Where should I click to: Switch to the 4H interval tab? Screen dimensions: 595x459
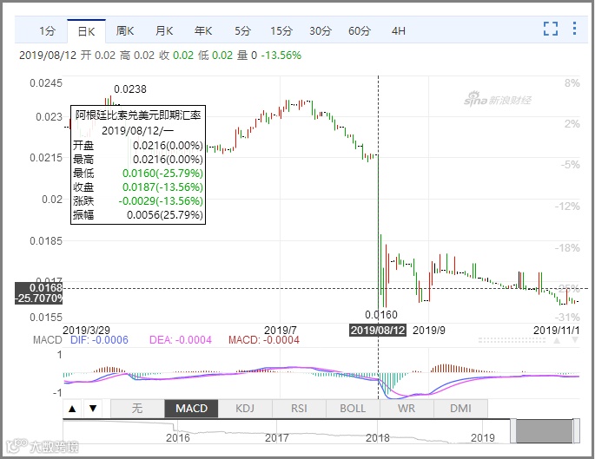[399, 30]
